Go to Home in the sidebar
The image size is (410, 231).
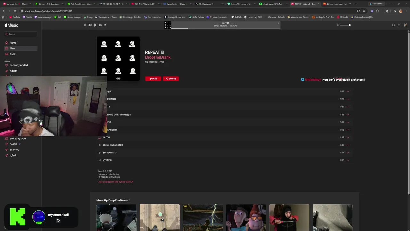21,43
